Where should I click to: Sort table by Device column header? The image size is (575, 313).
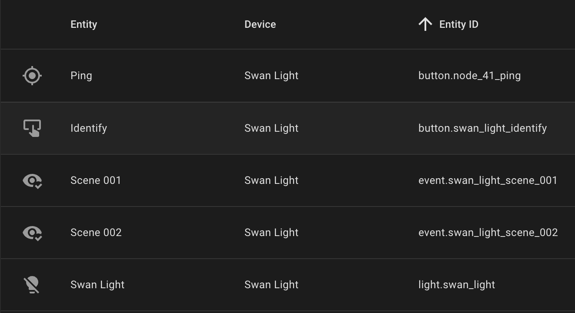260,24
